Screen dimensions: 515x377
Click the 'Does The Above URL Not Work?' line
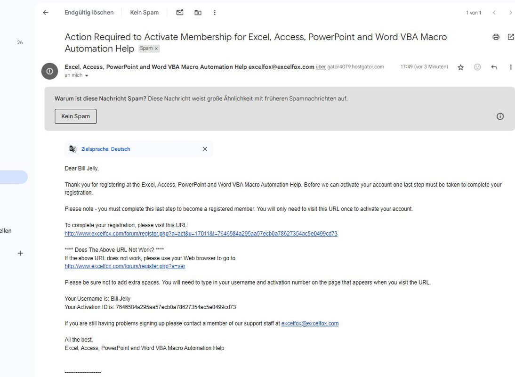[x=114, y=250]
